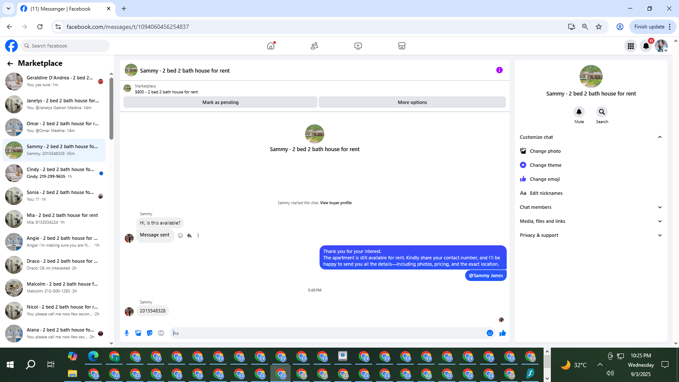The height and width of the screenshot is (382, 679).
Task: Click Change emoji option
Action: [591, 179]
